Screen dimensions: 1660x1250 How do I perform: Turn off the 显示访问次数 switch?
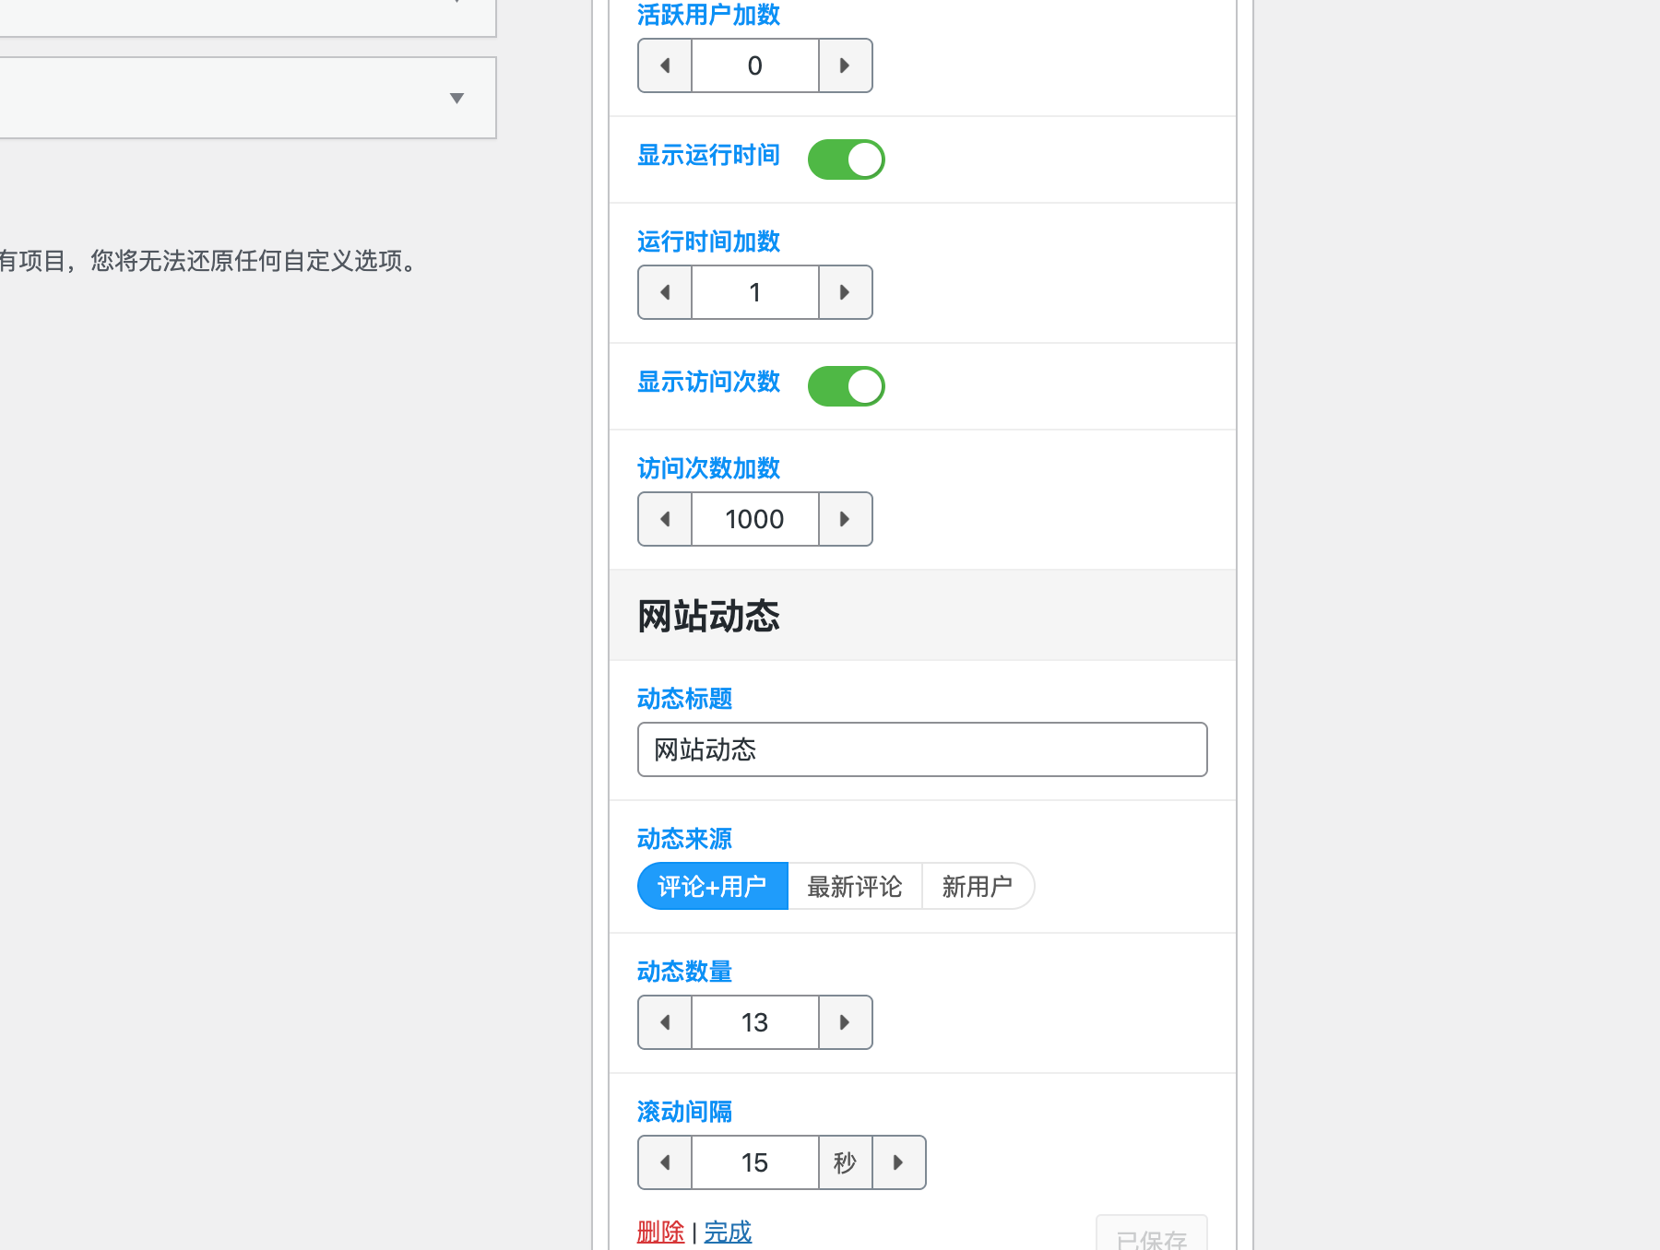click(x=845, y=385)
